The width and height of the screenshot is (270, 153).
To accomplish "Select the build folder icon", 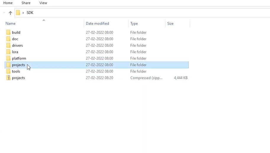I will point(8,32).
